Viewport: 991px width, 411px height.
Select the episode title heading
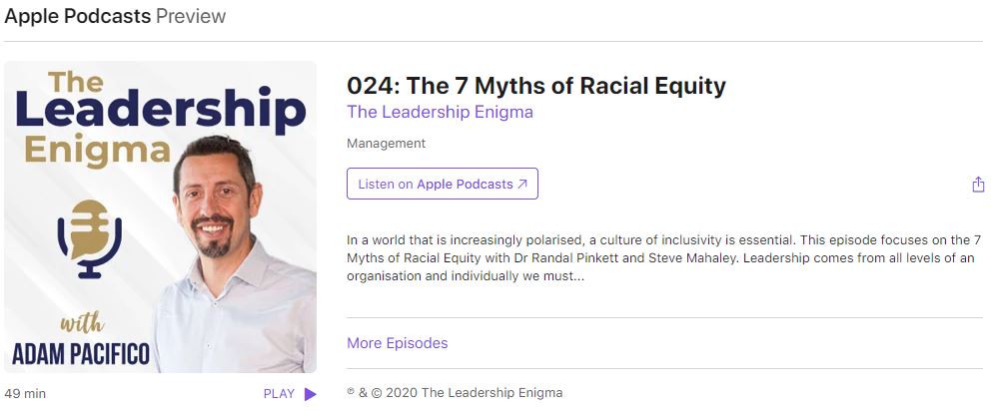click(535, 86)
